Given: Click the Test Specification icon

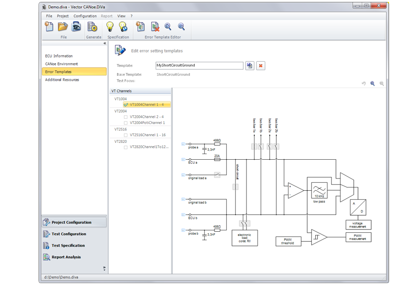Looking at the screenshot, I should (46, 245).
